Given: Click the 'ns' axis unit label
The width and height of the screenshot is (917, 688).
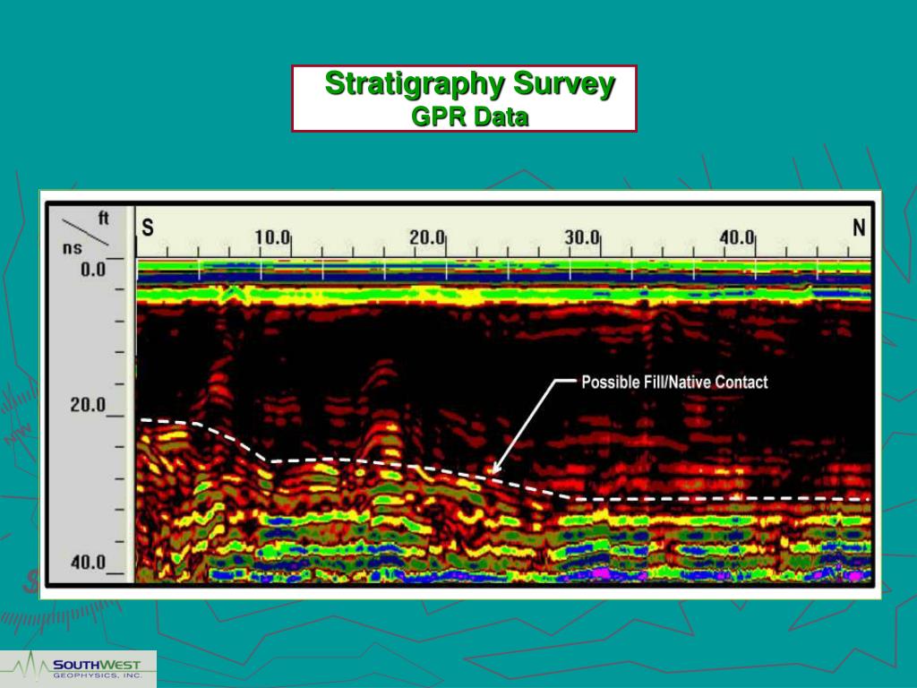Looking at the screenshot, I should click(72, 248).
